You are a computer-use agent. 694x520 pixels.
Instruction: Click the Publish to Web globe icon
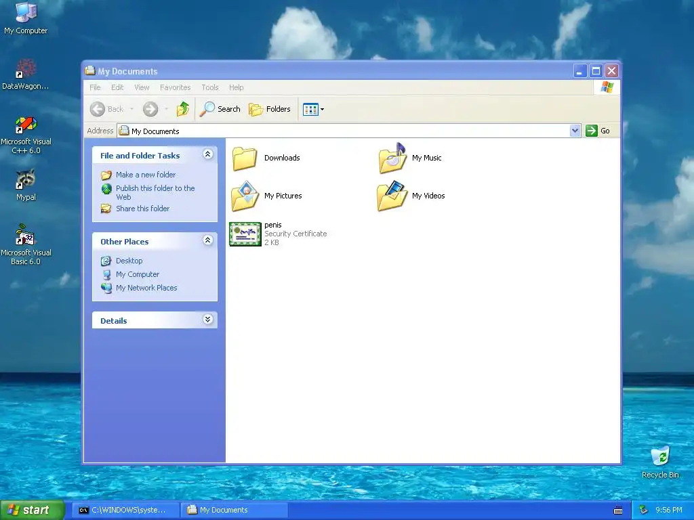(x=106, y=189)
